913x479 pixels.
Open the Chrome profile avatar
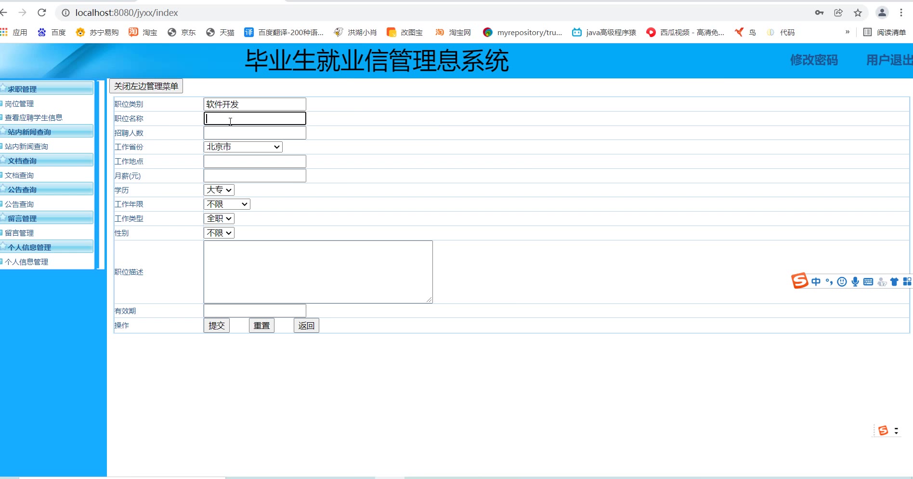pos(882,13)
